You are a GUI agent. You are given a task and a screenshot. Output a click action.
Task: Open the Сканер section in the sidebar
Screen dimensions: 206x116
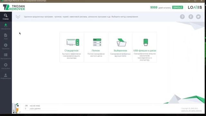click(6, 17)
